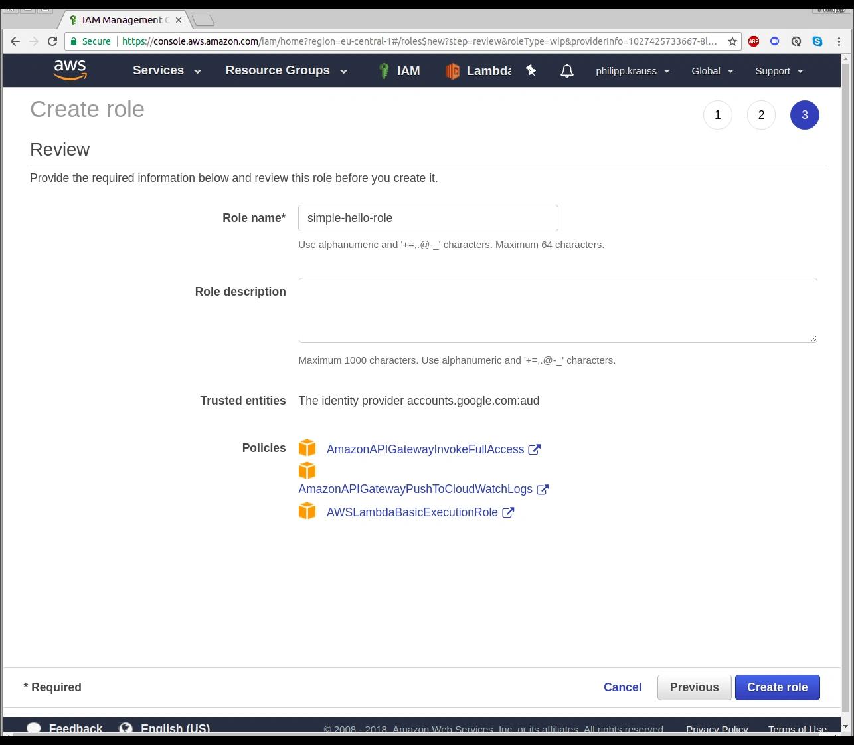Click the policy box icon next to AmazonAPIGatewayInvokeFullAccess
The width and height of the screenshot is (854, 745).
(307, 448)
